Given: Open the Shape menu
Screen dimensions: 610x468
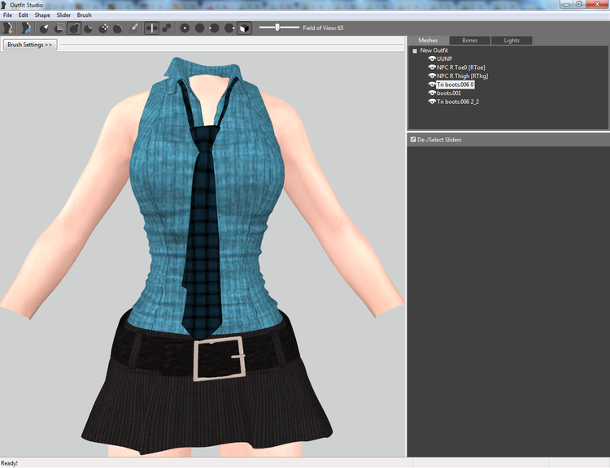Looking at the screenshot, I should [x=42, y=15].
